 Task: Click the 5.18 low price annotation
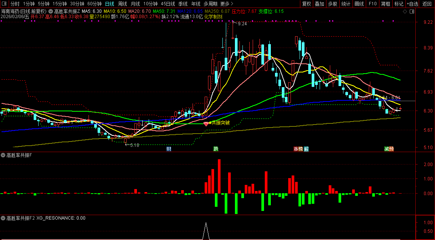tap(135, 145)
